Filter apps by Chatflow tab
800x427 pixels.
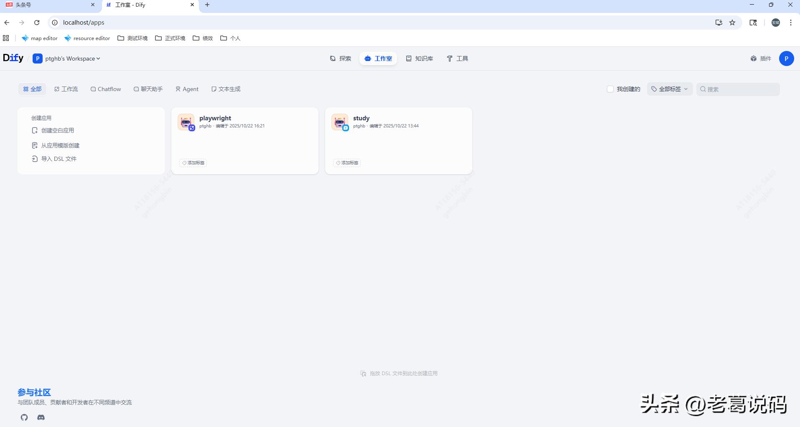[x=106, y=89]
